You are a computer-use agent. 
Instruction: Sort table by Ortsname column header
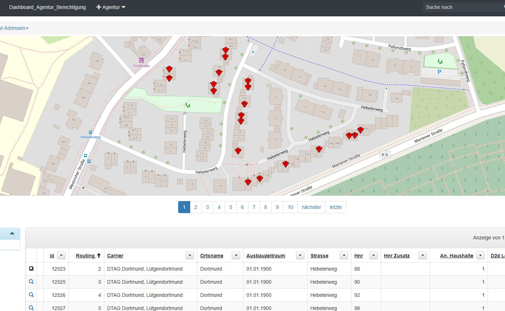(x=212, y=256)
